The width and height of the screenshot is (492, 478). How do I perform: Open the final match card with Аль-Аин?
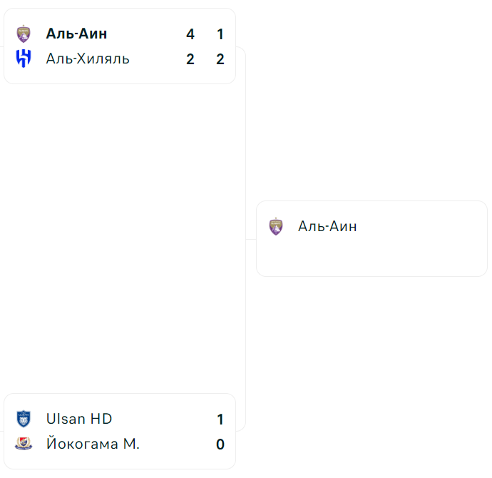[x=371, y=238]
